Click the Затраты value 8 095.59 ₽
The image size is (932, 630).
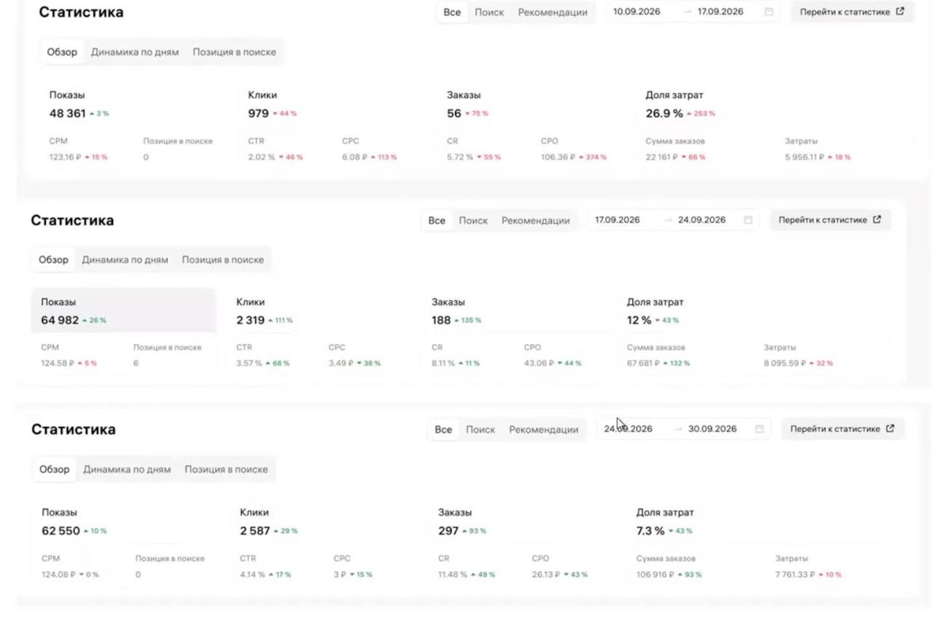coord(785,363)
